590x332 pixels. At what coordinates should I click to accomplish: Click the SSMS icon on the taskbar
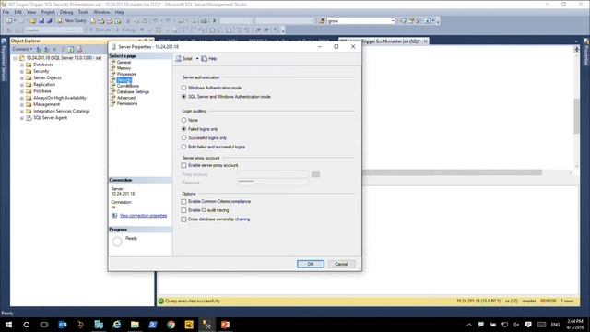[x=206, y=325]
